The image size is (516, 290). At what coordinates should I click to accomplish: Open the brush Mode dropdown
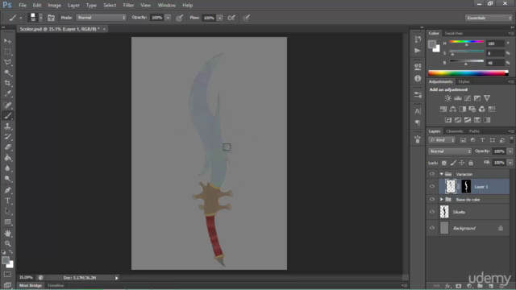coord(101,18)
